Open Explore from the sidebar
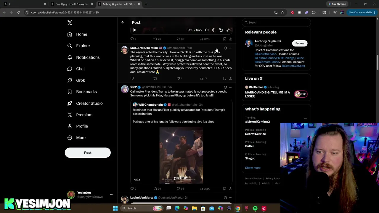 78,46
